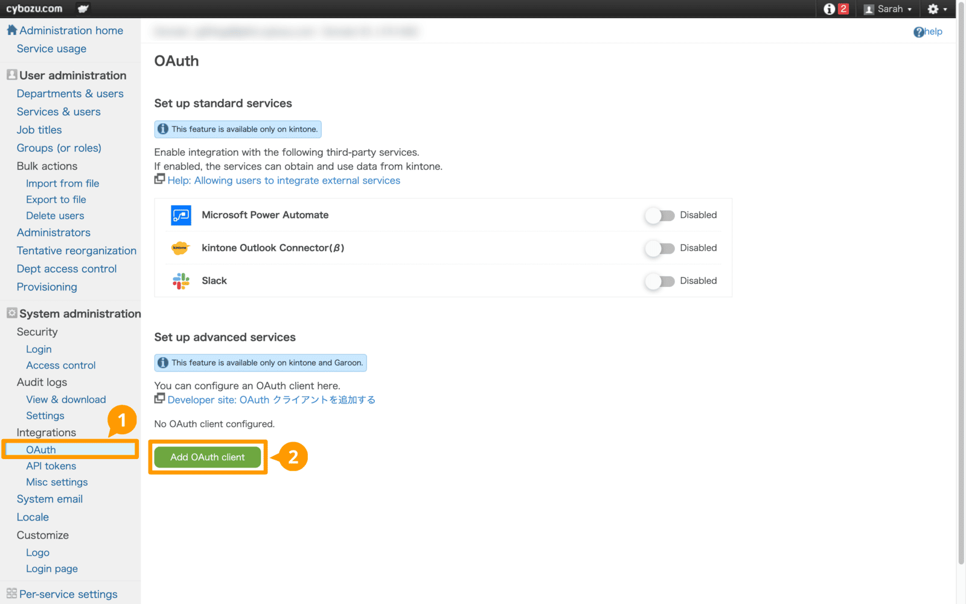Click the external-link icon beside Developer site
This screenshot has height=604, width=966.
click(159, 398)
